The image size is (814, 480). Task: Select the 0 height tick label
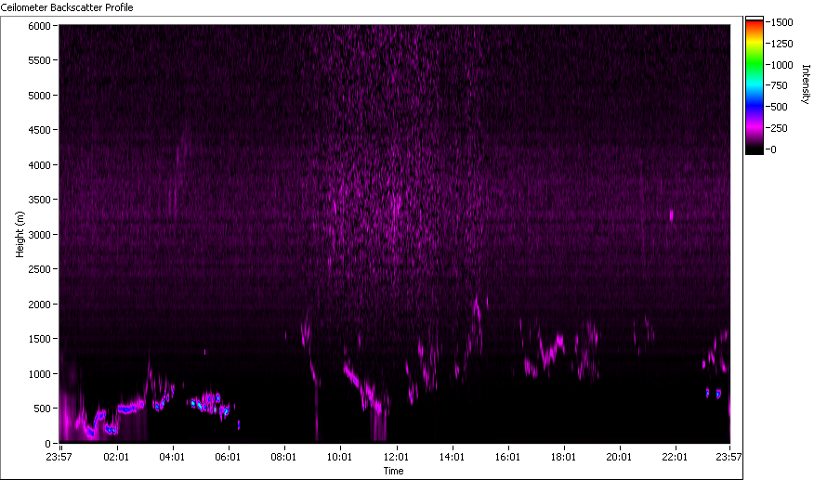click(x=47, y=443)
